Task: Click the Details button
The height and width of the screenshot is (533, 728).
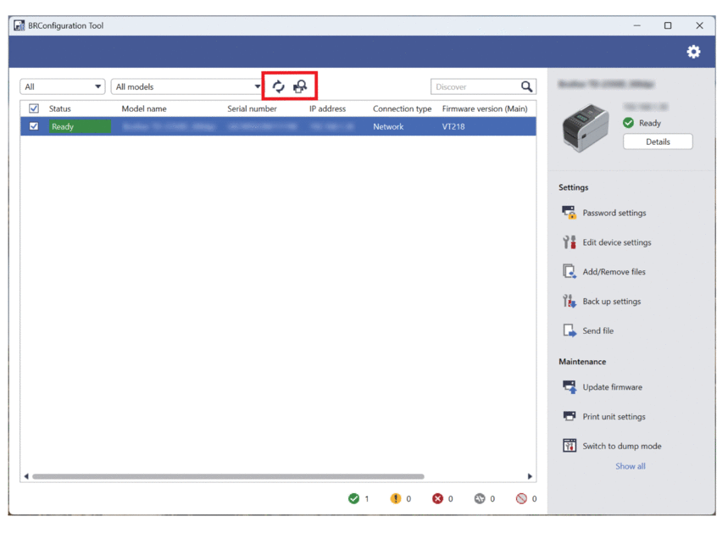Action: click(658, 142)
